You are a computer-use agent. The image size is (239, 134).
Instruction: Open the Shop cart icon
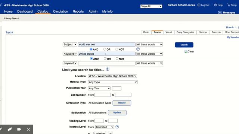[229, 5]
